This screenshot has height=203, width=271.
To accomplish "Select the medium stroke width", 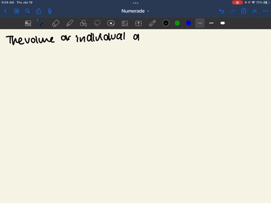I will [211, 23].
